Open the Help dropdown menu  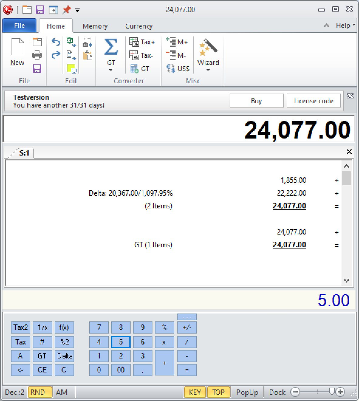point(345,26)
